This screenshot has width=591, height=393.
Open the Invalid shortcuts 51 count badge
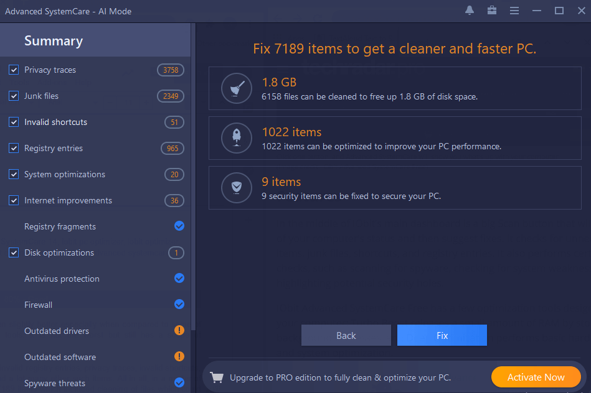coord(174,122)
